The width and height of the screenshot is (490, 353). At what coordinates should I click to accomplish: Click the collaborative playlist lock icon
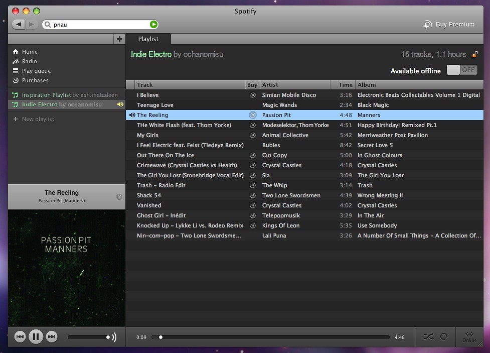pyautogui.click(x=474, y=54)
